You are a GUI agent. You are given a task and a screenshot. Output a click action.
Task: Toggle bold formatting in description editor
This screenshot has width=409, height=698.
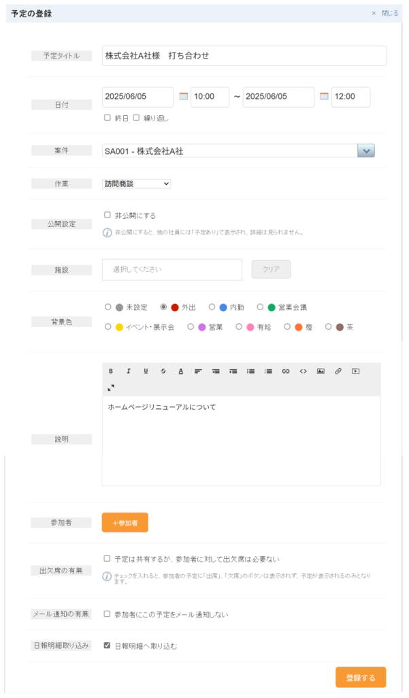tap(111, 371)
